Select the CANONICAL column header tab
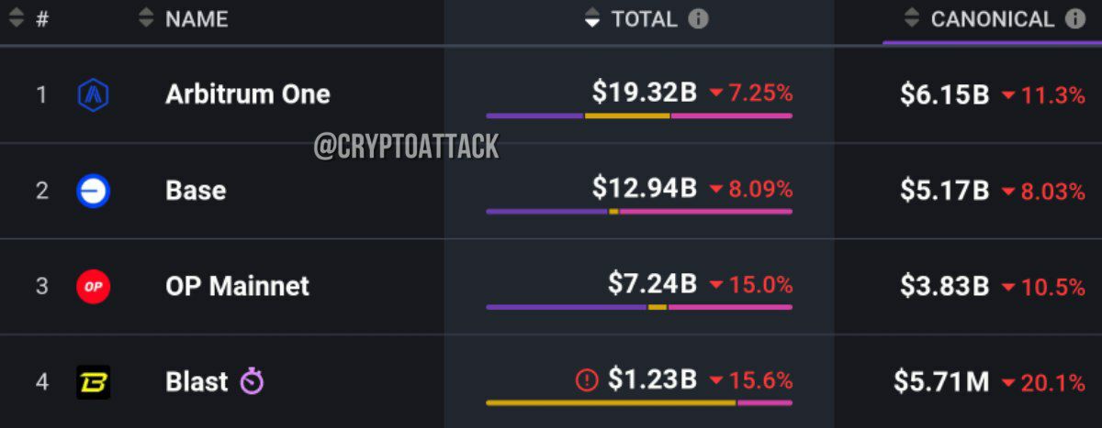Screen dimensions: 1102x428 coord(993,21)
